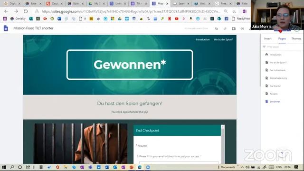Close the 'Digit' browser tab
Viewport: 304px width, 171px height.
click(x=19, y=3)
